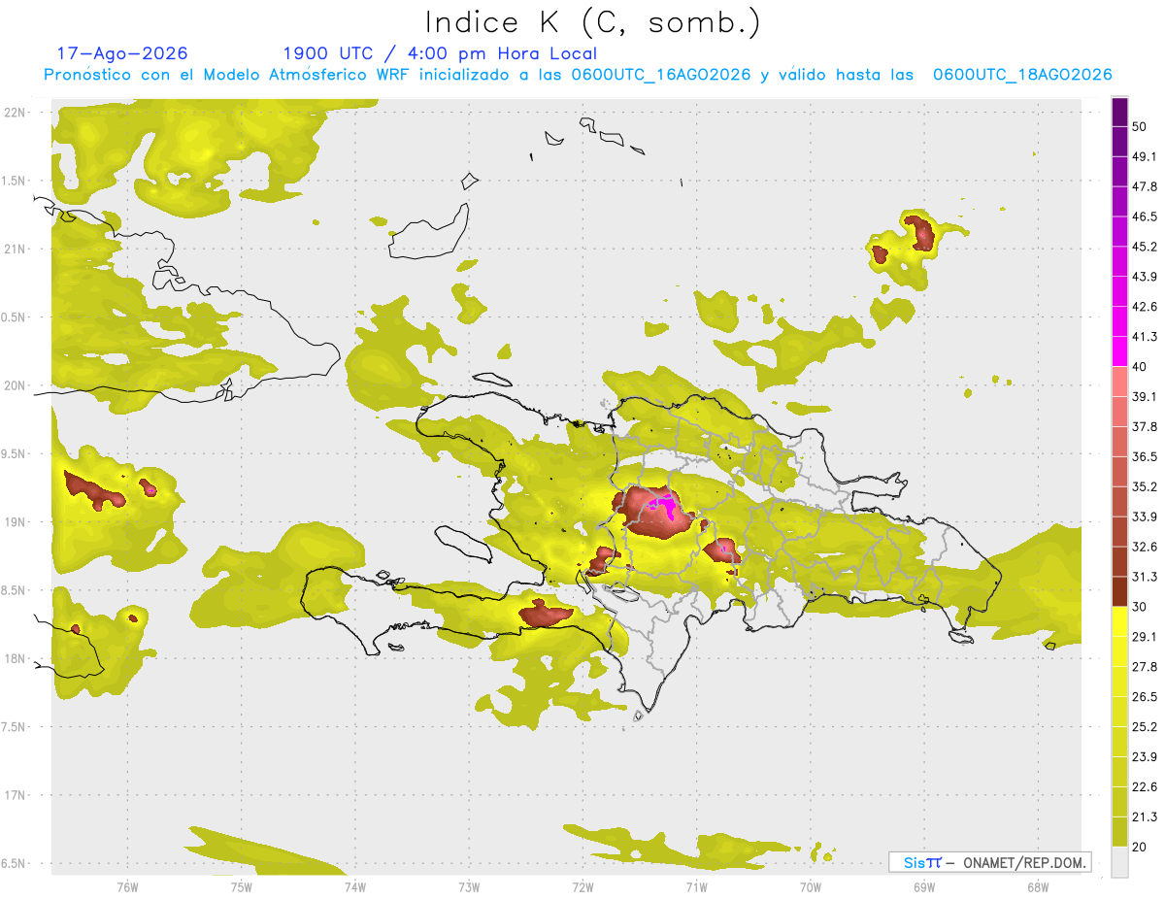Click the colorbar value "47.8"
The width and height of the screenshot is (1165, 900).
[x=1145, y=186]
